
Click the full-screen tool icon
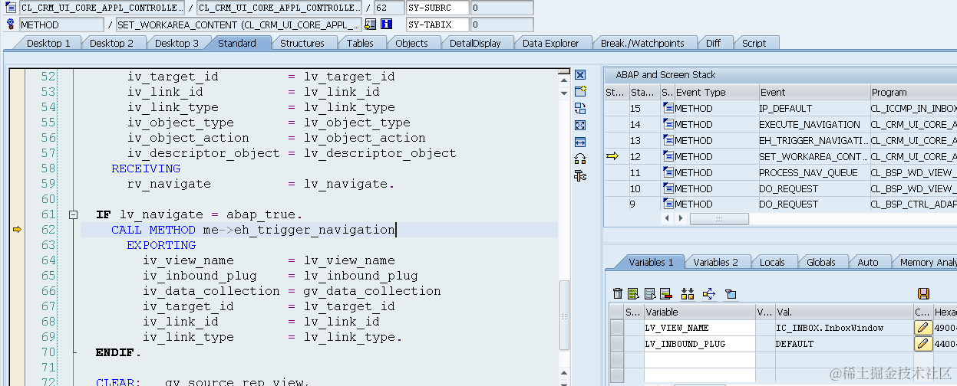pos(580,125)
